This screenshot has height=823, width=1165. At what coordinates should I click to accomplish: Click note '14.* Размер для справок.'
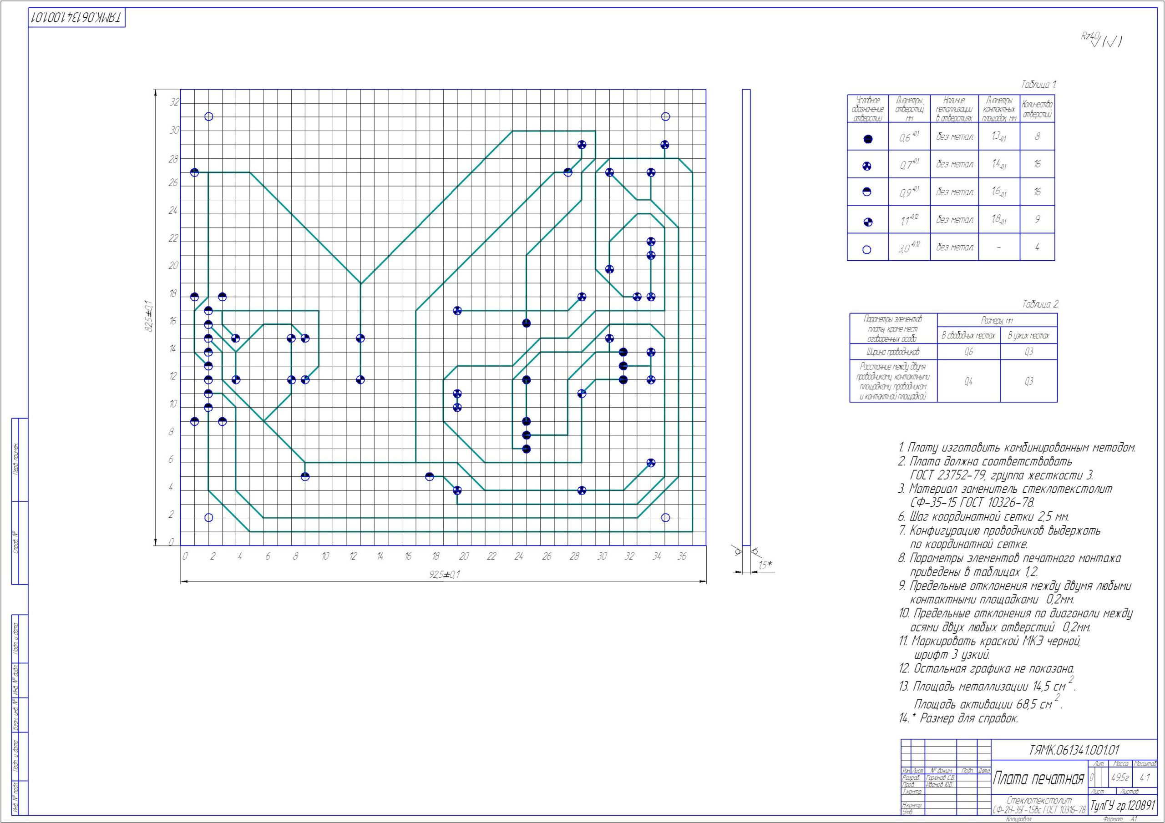click(x=958, y=718)
